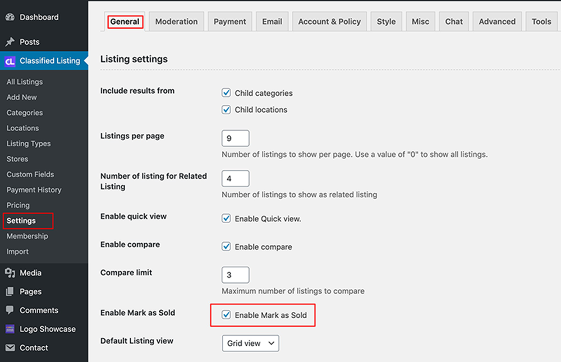Open the Categories submenu link

24,113
